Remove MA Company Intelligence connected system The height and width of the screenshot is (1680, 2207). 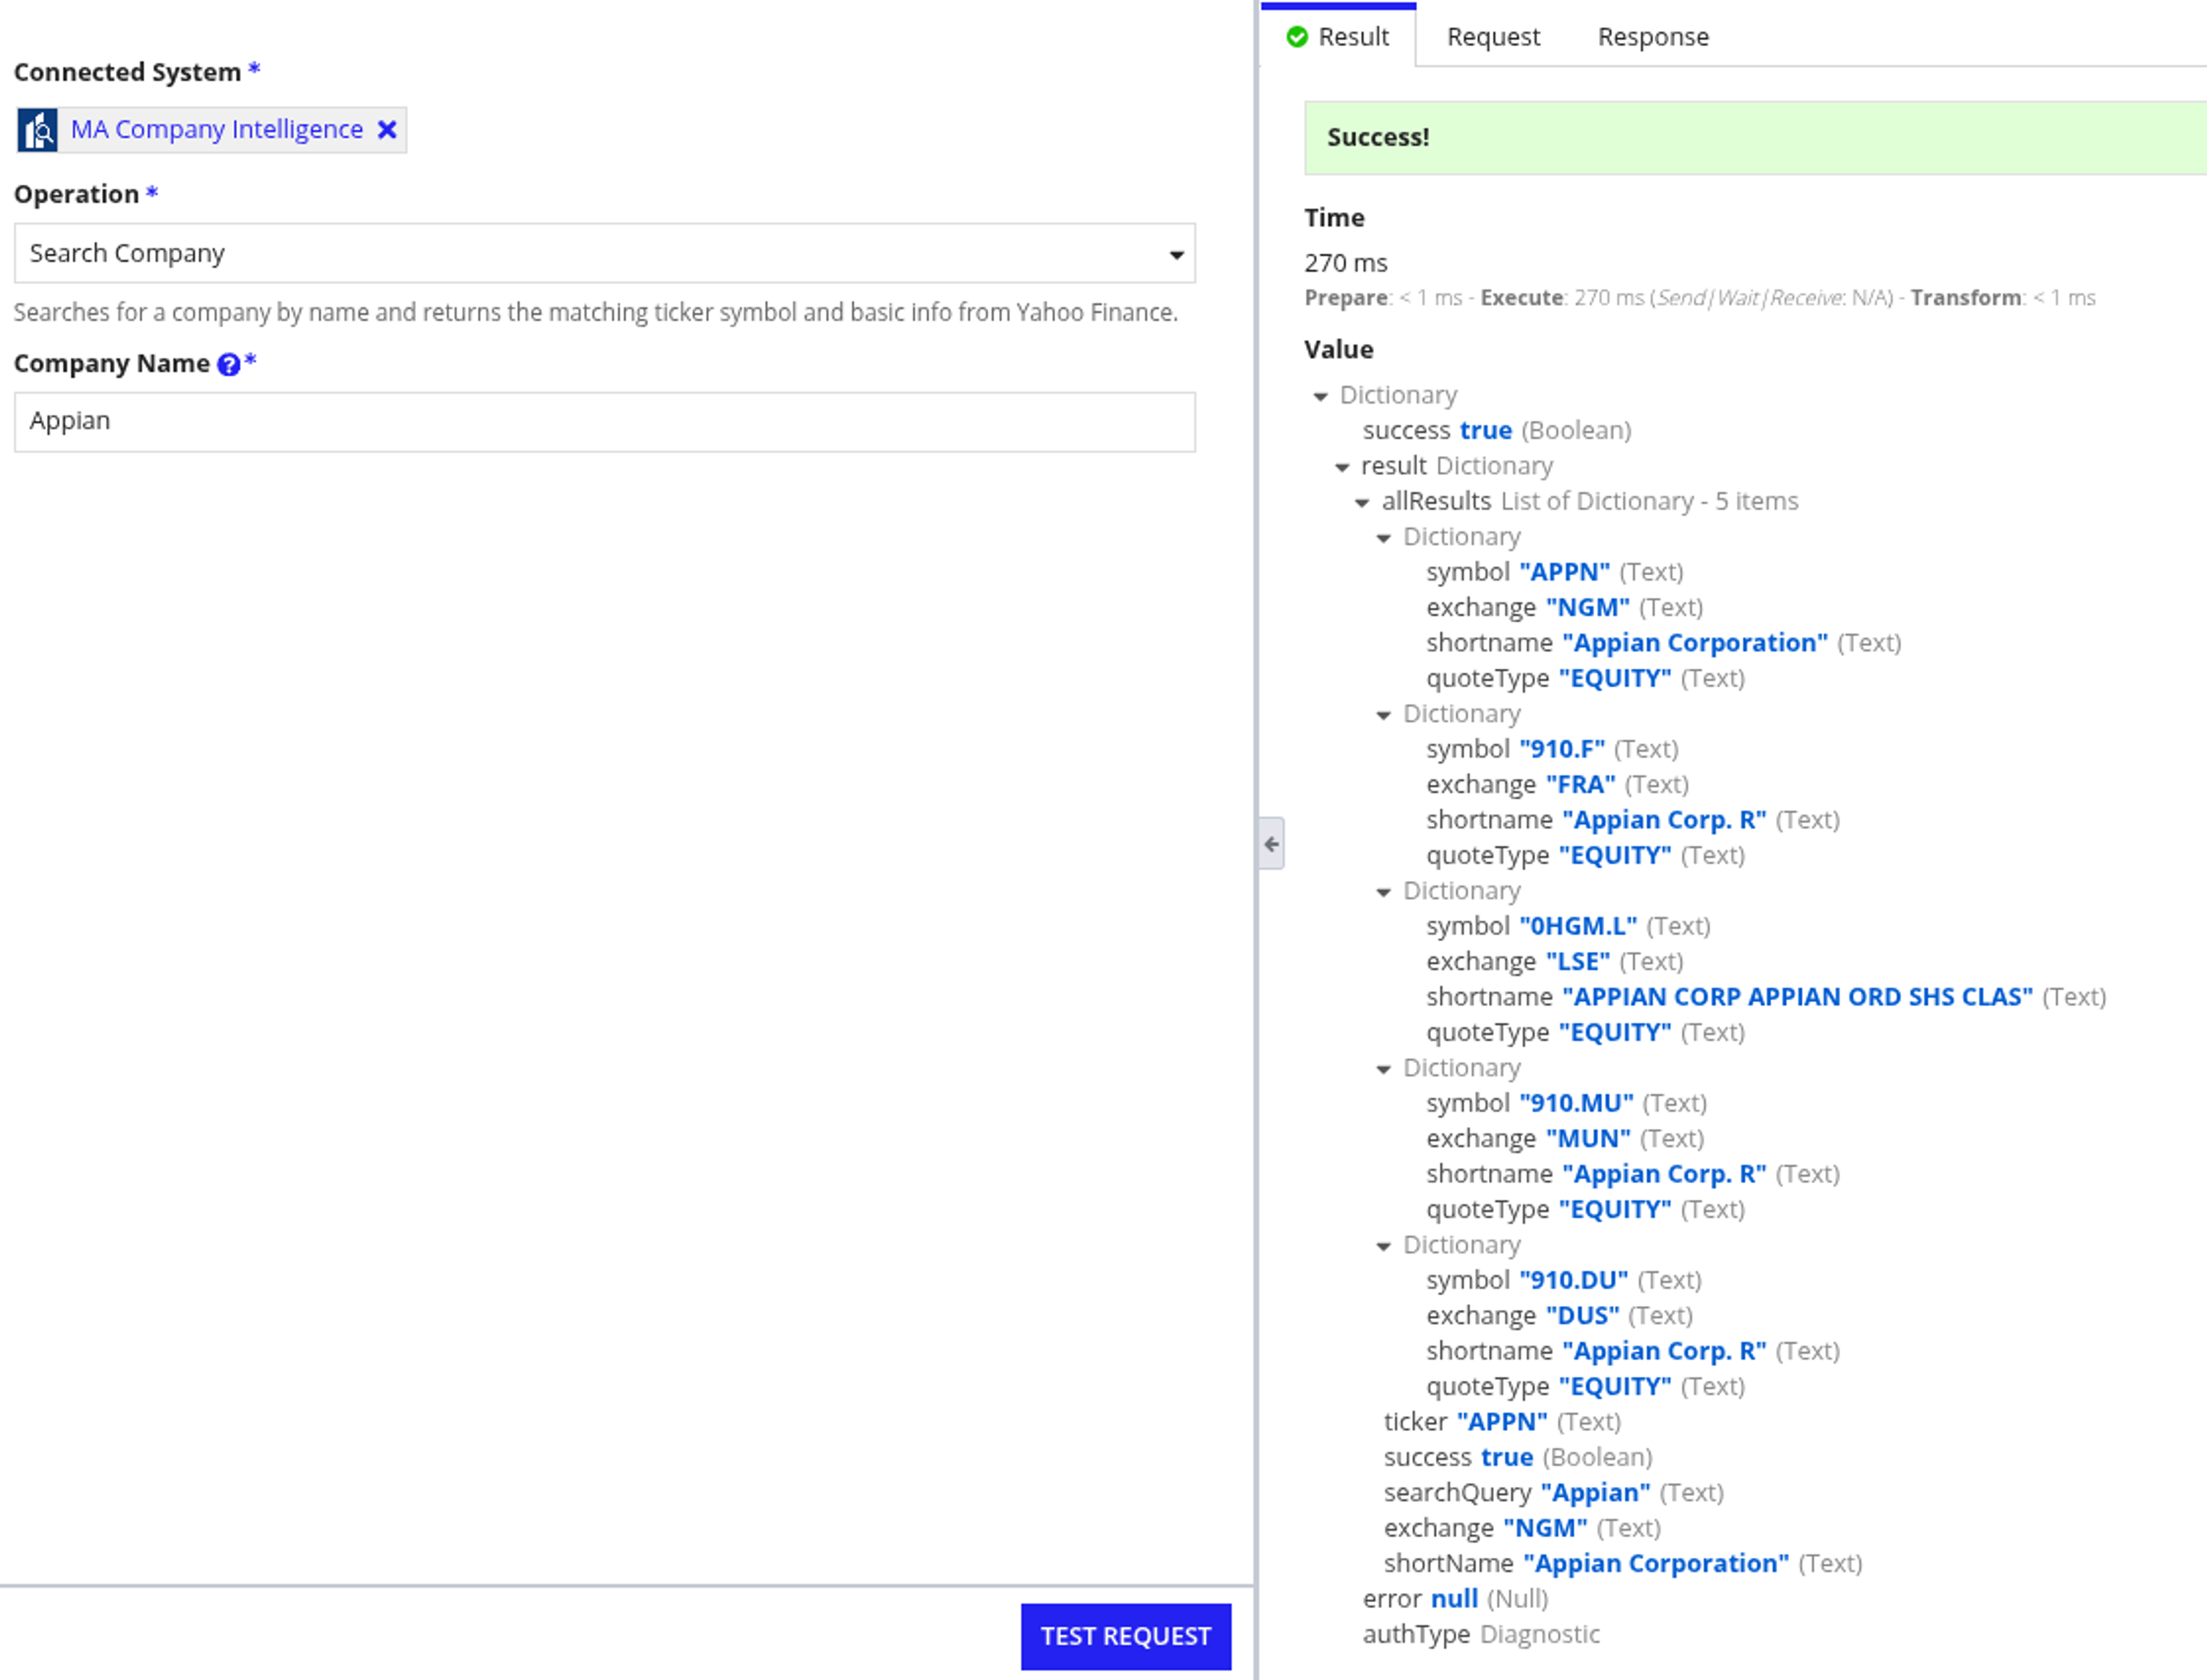point(387,130)
